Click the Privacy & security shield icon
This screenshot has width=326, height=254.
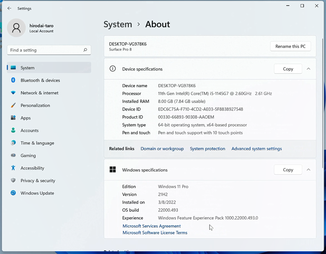pos(13,180)
